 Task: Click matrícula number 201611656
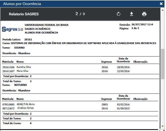pos(8,67)
